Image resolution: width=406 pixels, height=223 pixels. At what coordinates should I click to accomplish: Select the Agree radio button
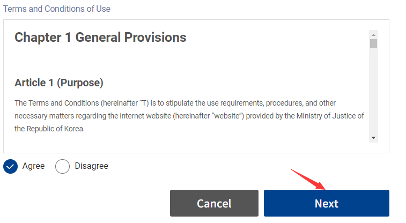point(10,166)
